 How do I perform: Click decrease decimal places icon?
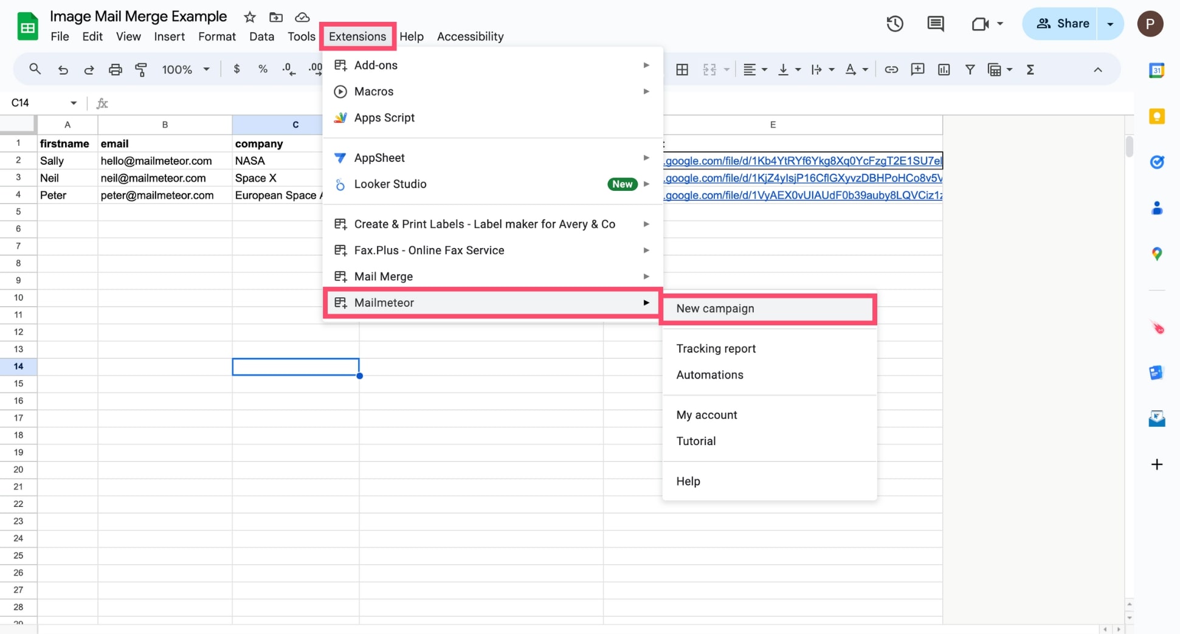tap(289, 69)
